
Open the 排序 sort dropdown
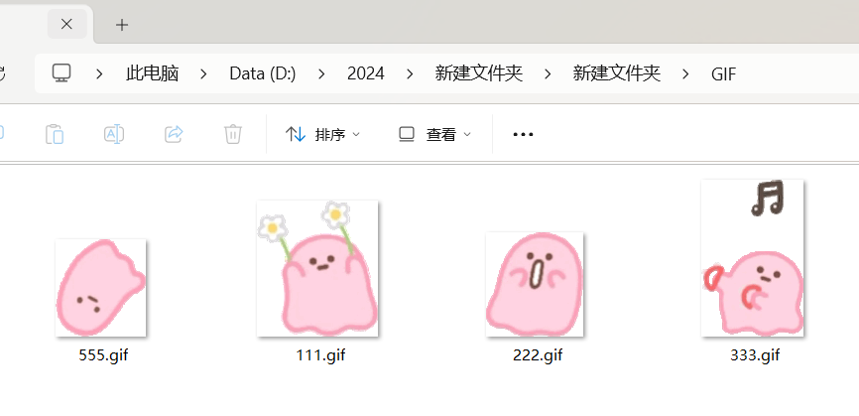pos(322,134)
